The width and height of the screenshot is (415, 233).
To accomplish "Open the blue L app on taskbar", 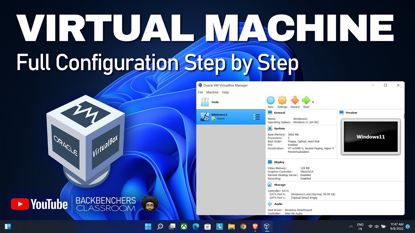I will pyautogui.click(x=219, y=227).
